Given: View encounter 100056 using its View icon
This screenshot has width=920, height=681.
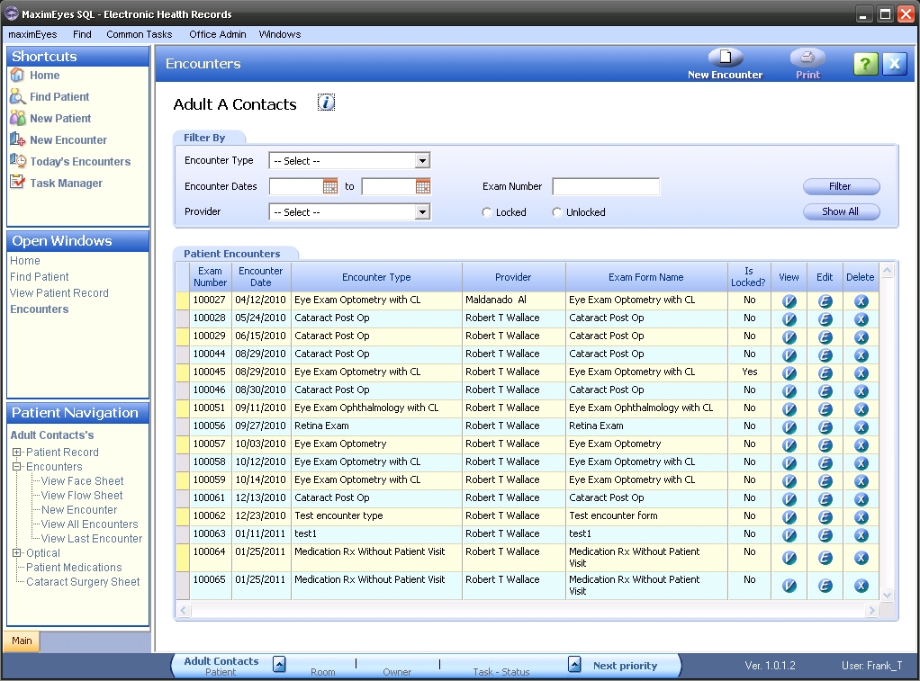Looking at the screenshot, I should [x=789, y=427].
